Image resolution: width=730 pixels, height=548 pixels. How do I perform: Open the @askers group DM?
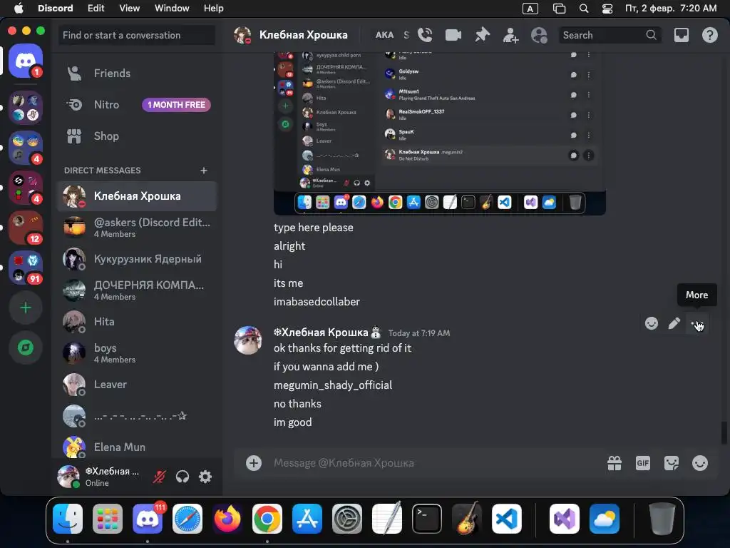coord(137,228)
